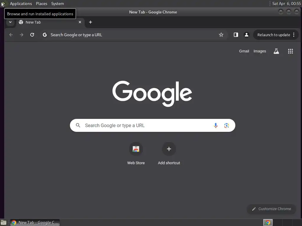302x226 pixels.
Task: Open the side panel icon
Action: (236, 35)
